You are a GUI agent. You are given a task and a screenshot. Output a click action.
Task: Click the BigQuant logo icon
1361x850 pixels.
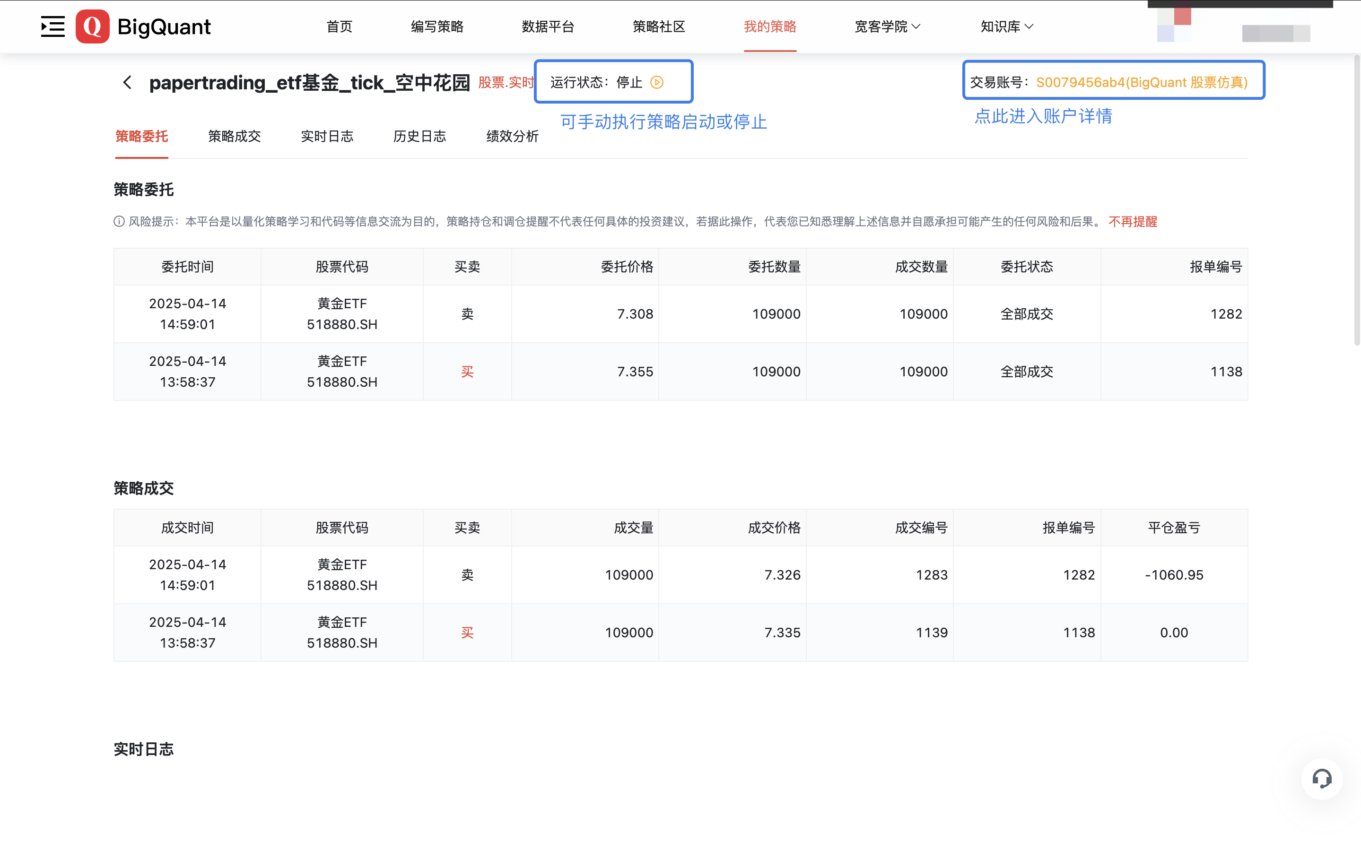(92, 26)
